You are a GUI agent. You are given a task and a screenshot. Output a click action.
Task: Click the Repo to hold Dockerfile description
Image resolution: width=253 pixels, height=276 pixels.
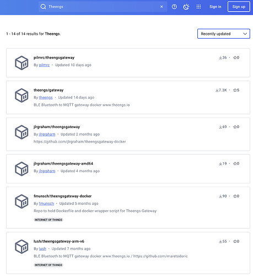pos(95,211)
